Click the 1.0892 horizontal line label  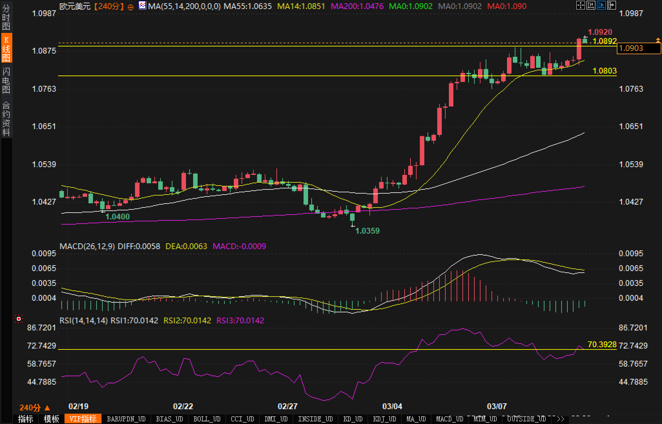point(605,41)
